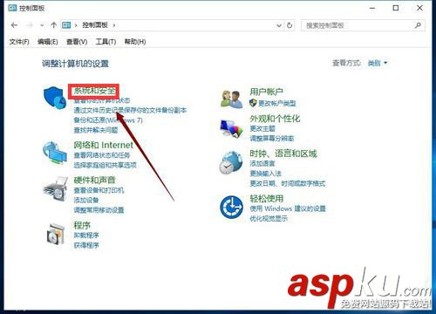Open 选择家庭组和共享选项 link

105,165
